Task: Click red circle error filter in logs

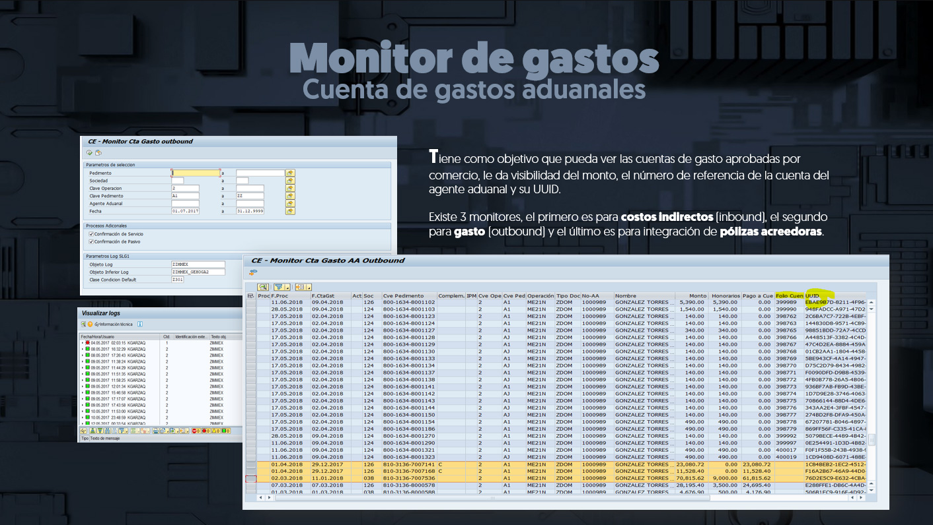Action: click(x=205, y=431)
